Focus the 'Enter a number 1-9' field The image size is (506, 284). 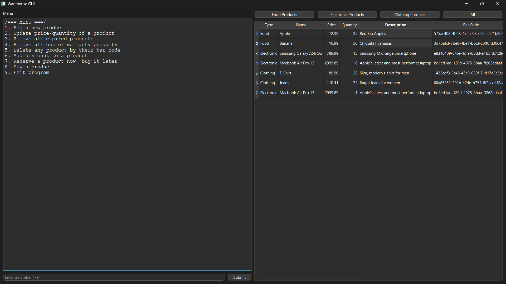(114, 277)
